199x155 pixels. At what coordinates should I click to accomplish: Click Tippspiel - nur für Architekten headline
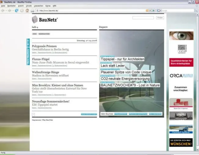[x=123, y=59]
